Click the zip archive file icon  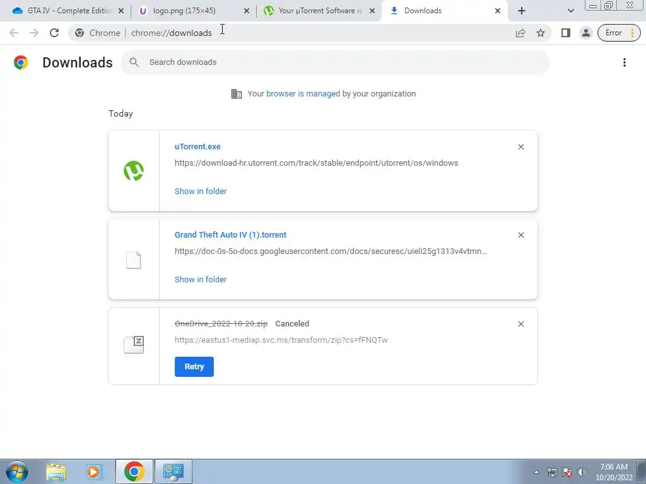pyautogui.click(x=134, y=345)
